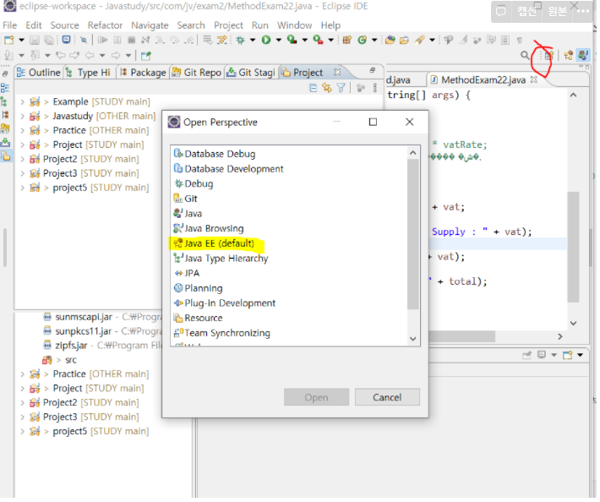Switch to Java EE perspective button
600x502 pixels.
[x=568, y=55]
